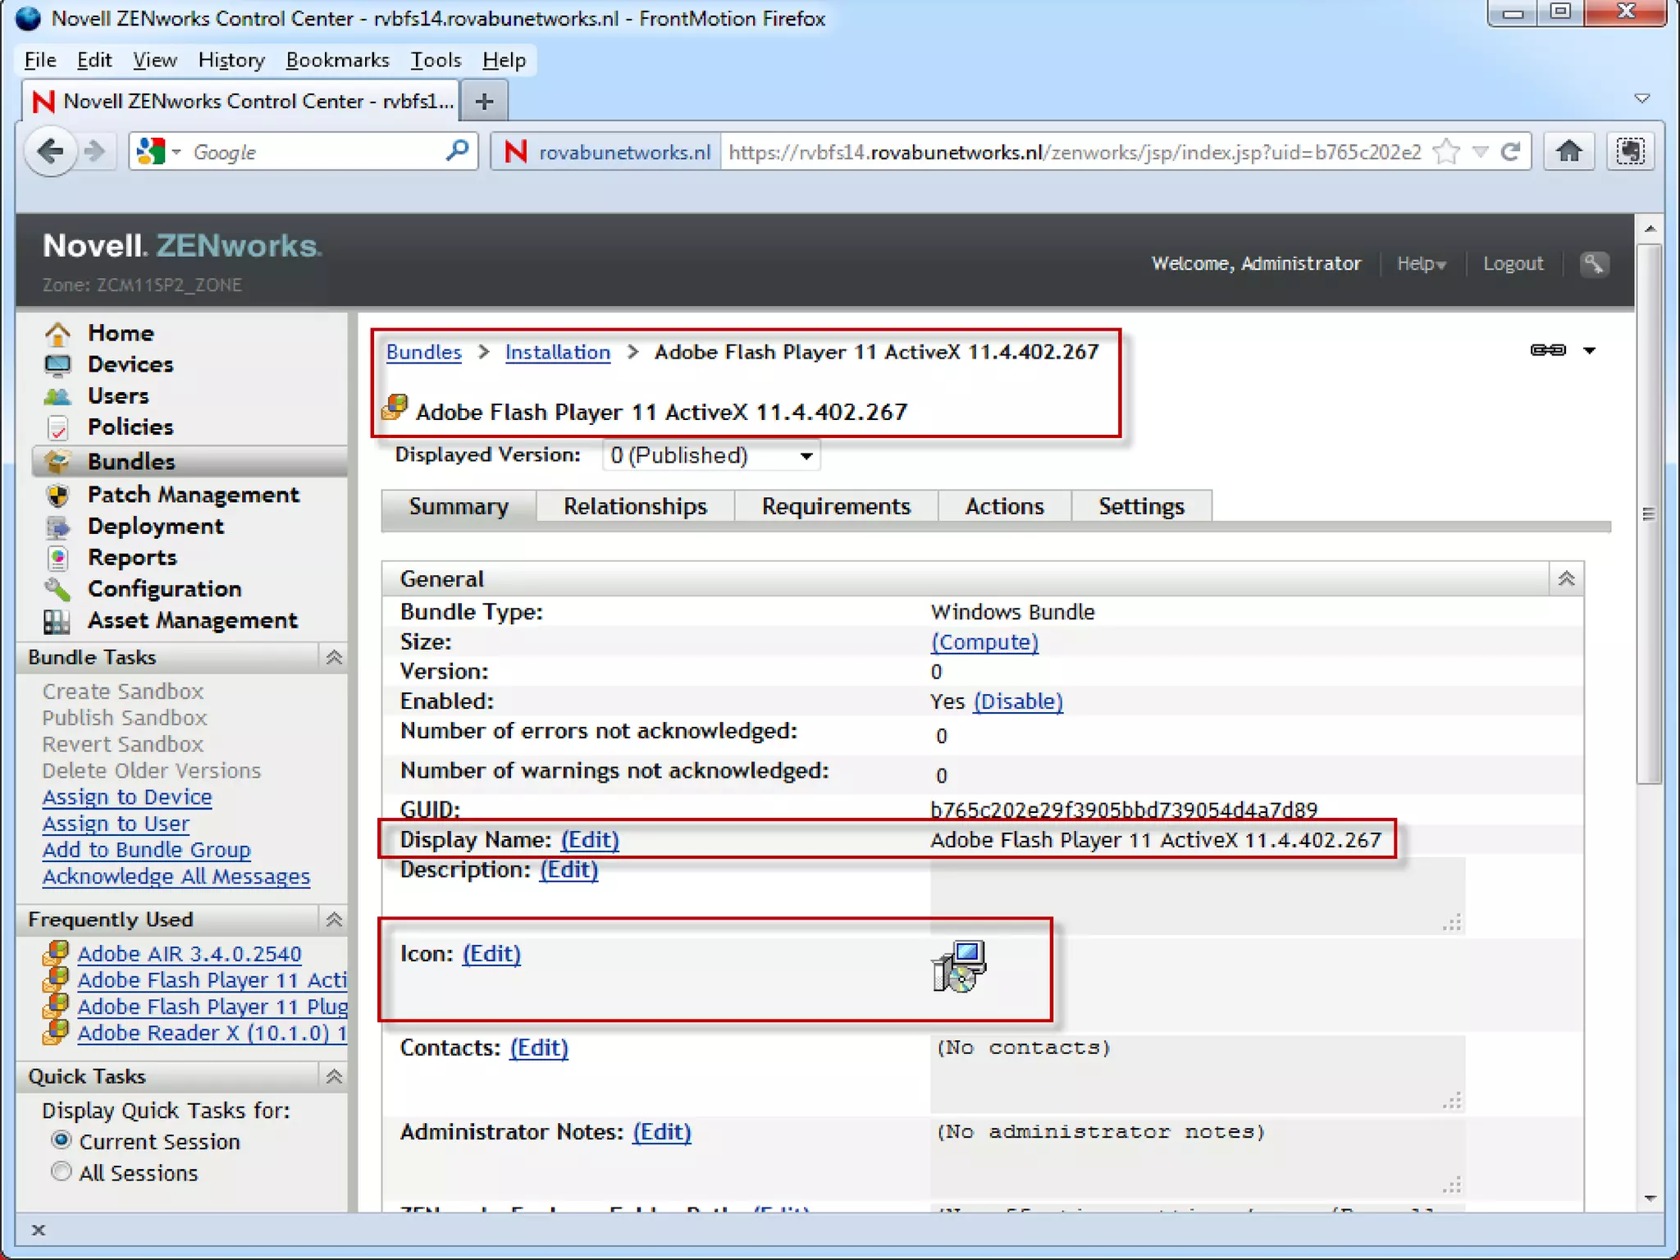Click the Users icon in navigation
This screenshot has width=1680, height=1260.
[57, 396]
